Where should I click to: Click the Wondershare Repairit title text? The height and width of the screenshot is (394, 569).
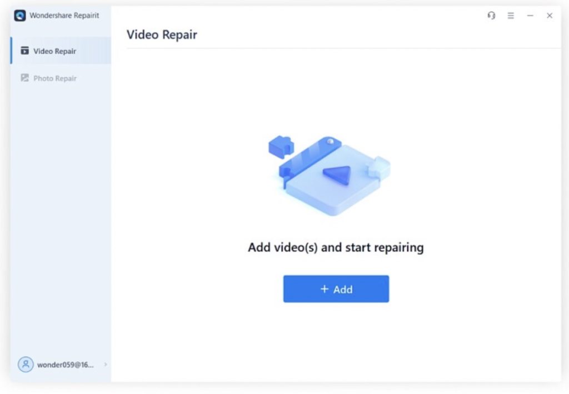pos(64,15)
